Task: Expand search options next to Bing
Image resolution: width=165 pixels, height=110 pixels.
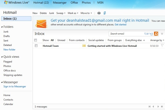Action: click(x=162, y=34)
